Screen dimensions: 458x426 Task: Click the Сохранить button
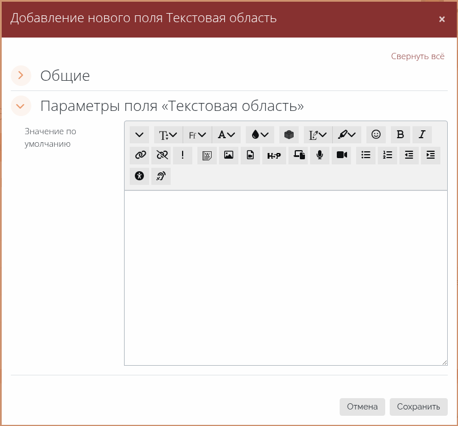coord(418,407)
